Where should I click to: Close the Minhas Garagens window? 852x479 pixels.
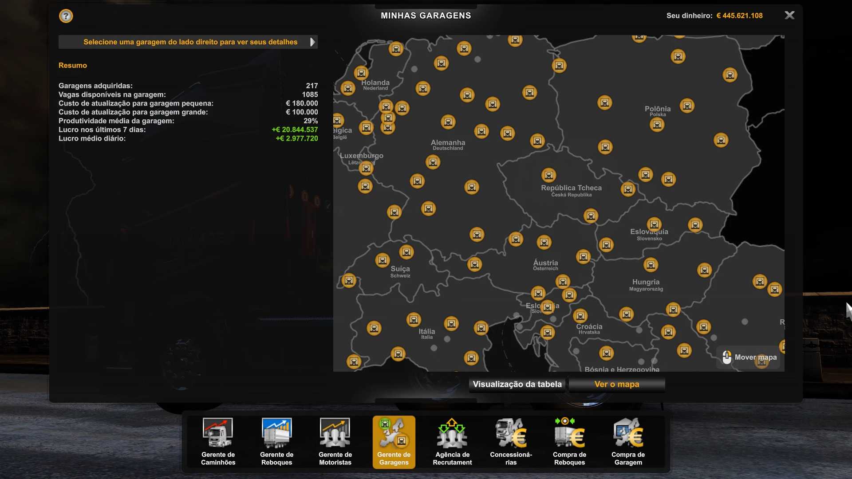[789, 16]
